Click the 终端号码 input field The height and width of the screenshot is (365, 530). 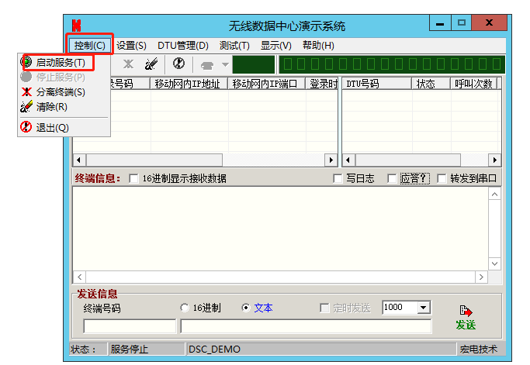[130, 326]
